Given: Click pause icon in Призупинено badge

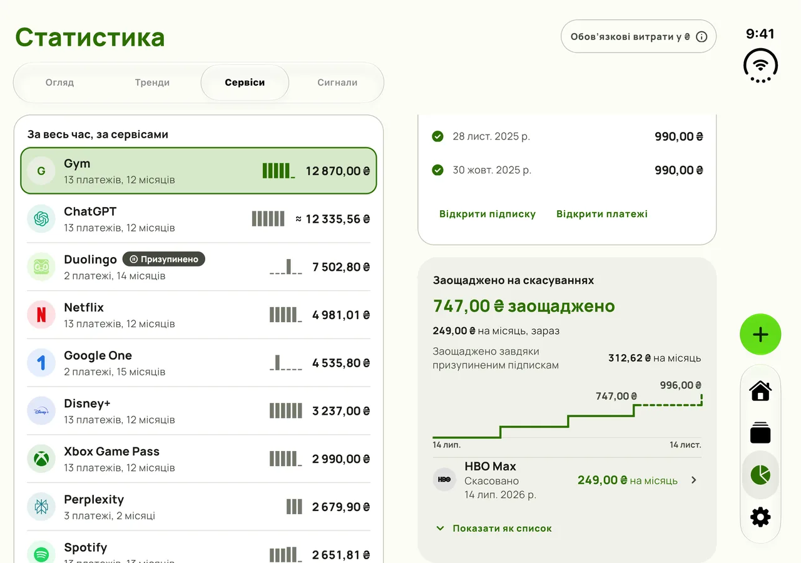Looking at the screenshot, I should (133, 260).
